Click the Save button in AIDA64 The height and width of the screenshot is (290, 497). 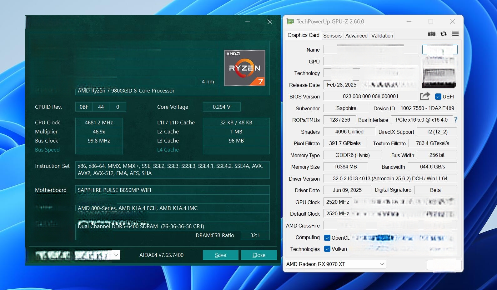coord(220,255)
